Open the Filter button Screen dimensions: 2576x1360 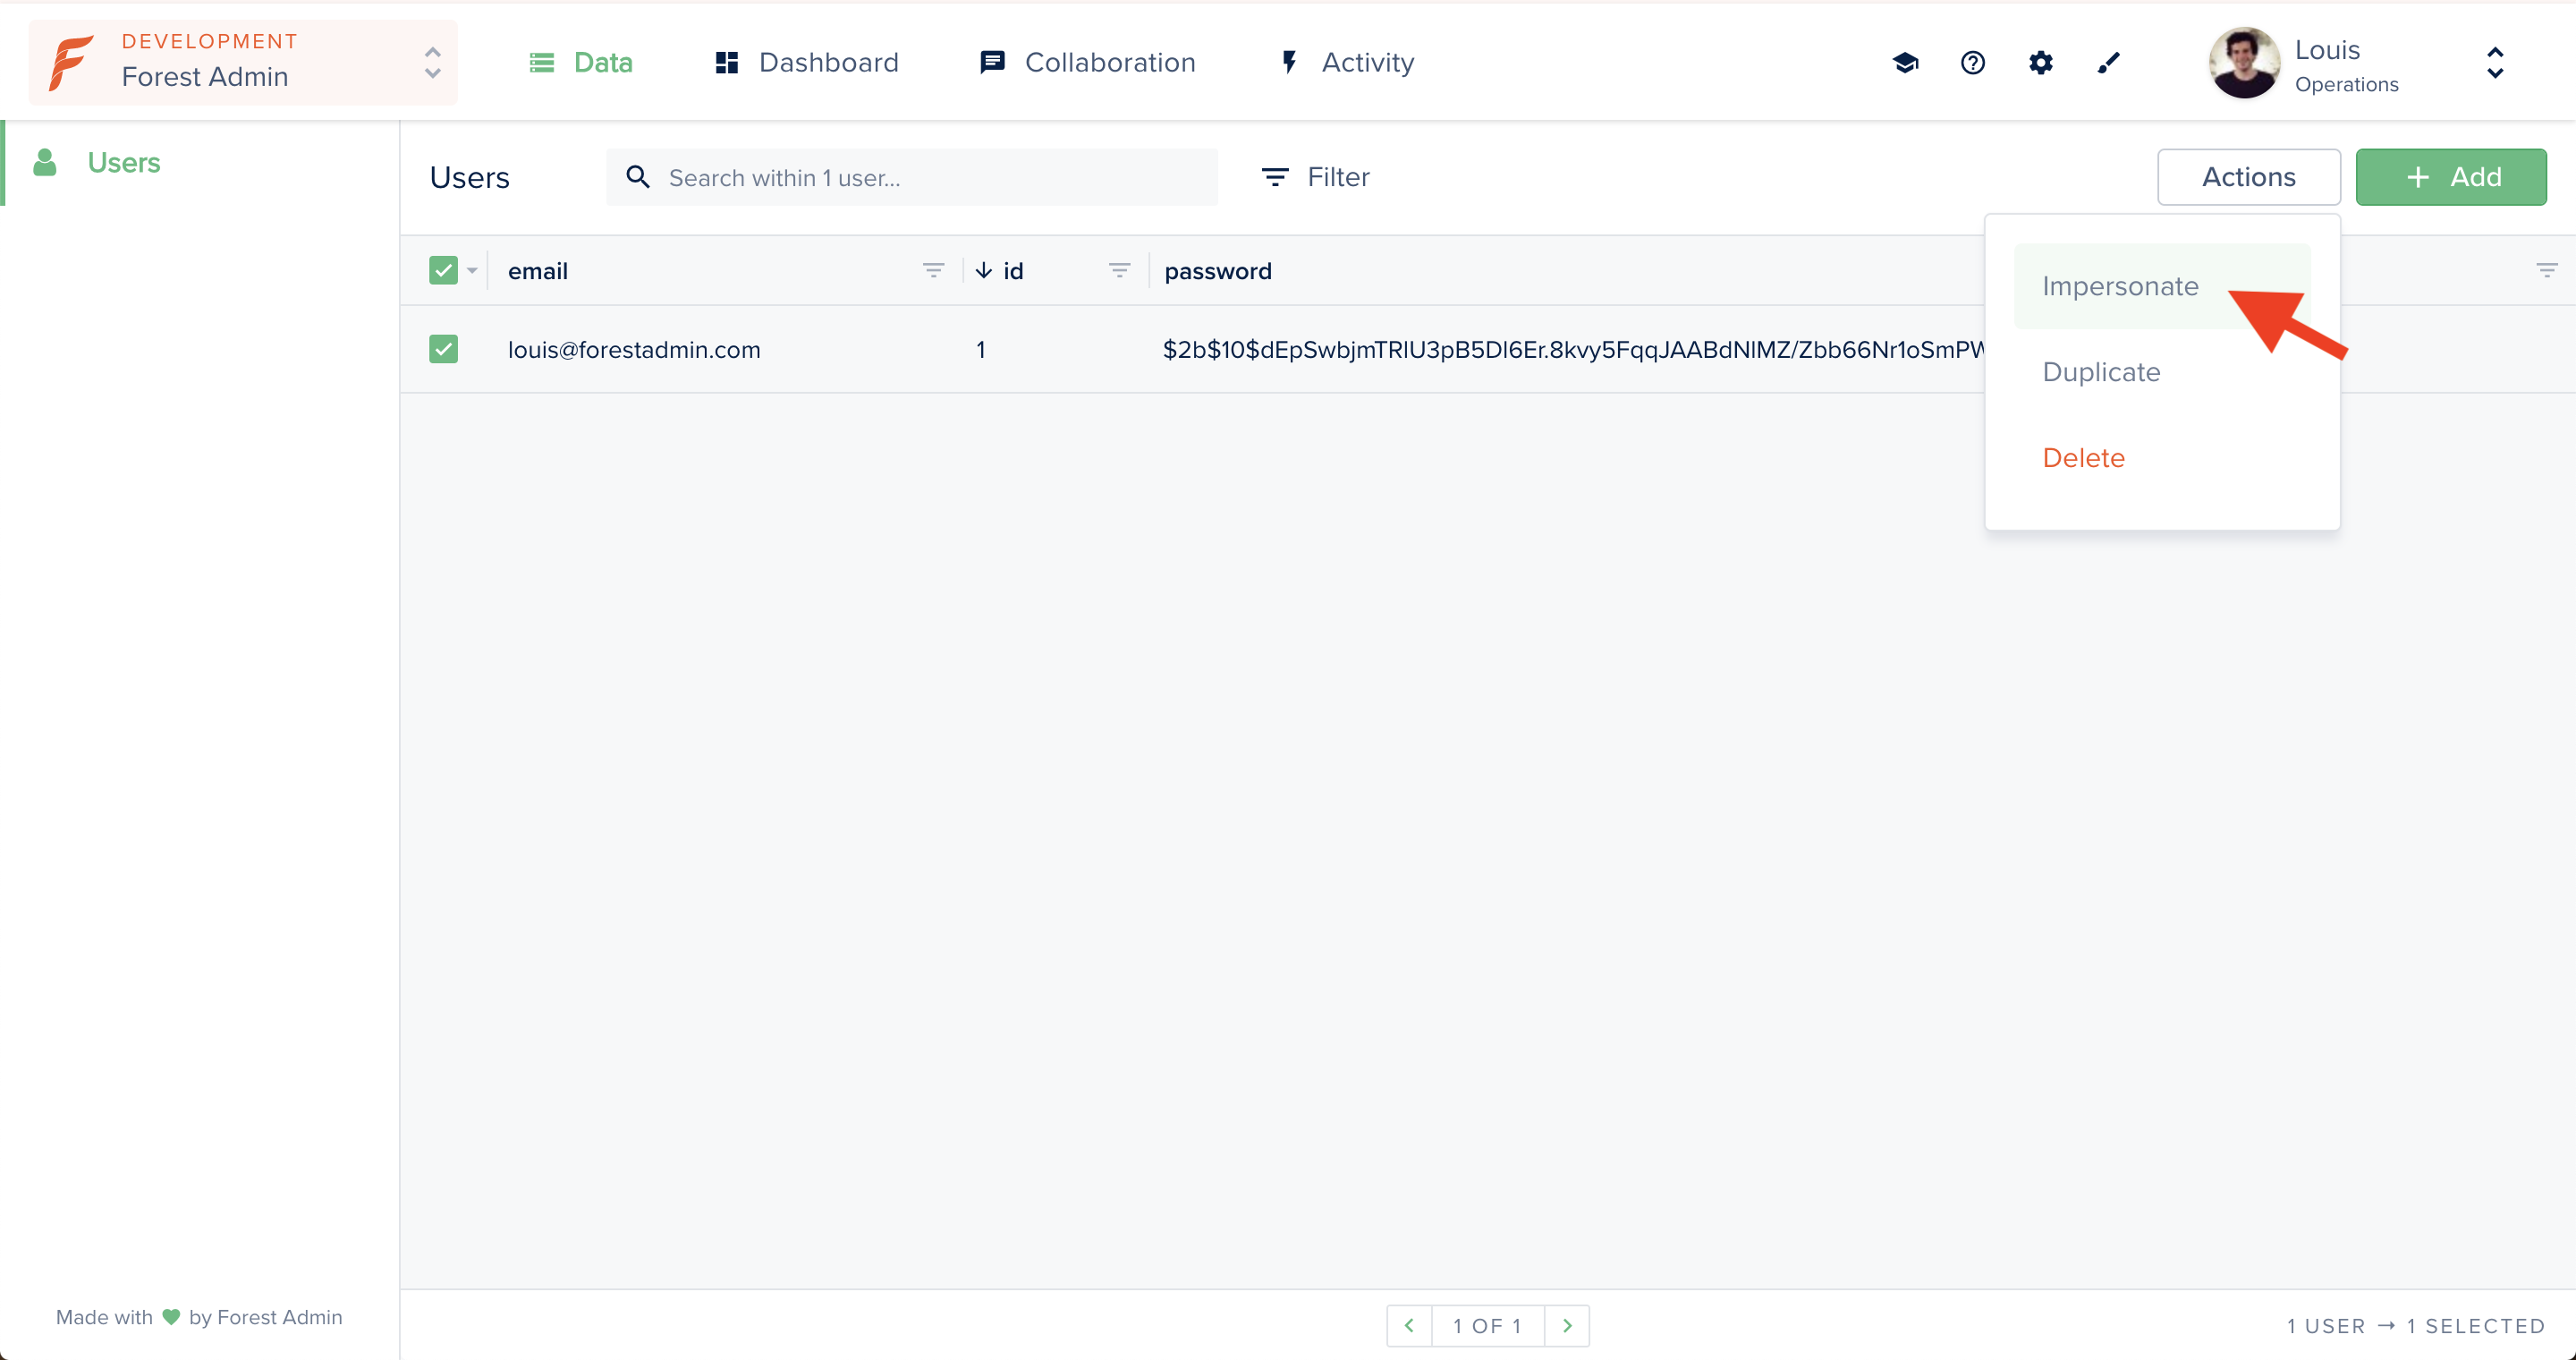tap(1316, 177)
